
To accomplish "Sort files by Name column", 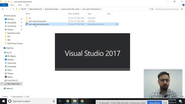I will pyautogui.click(x=28, y=14).
